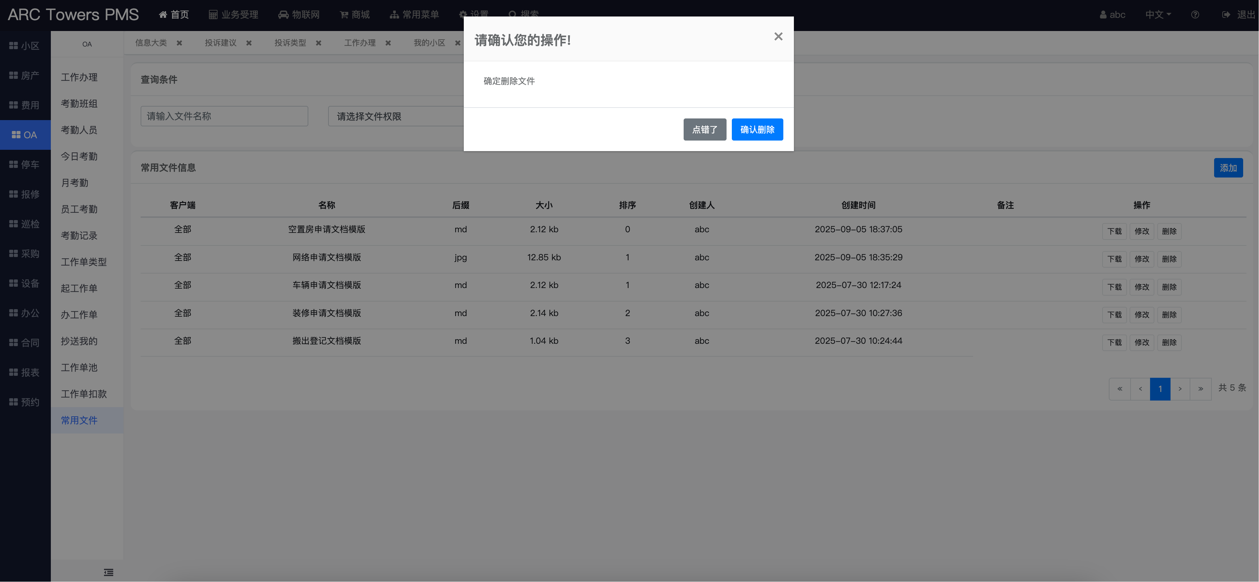This screenshot has width=1259, height=582.
Task: Open the 停车 sidebar module
Action: click(24, 165)
